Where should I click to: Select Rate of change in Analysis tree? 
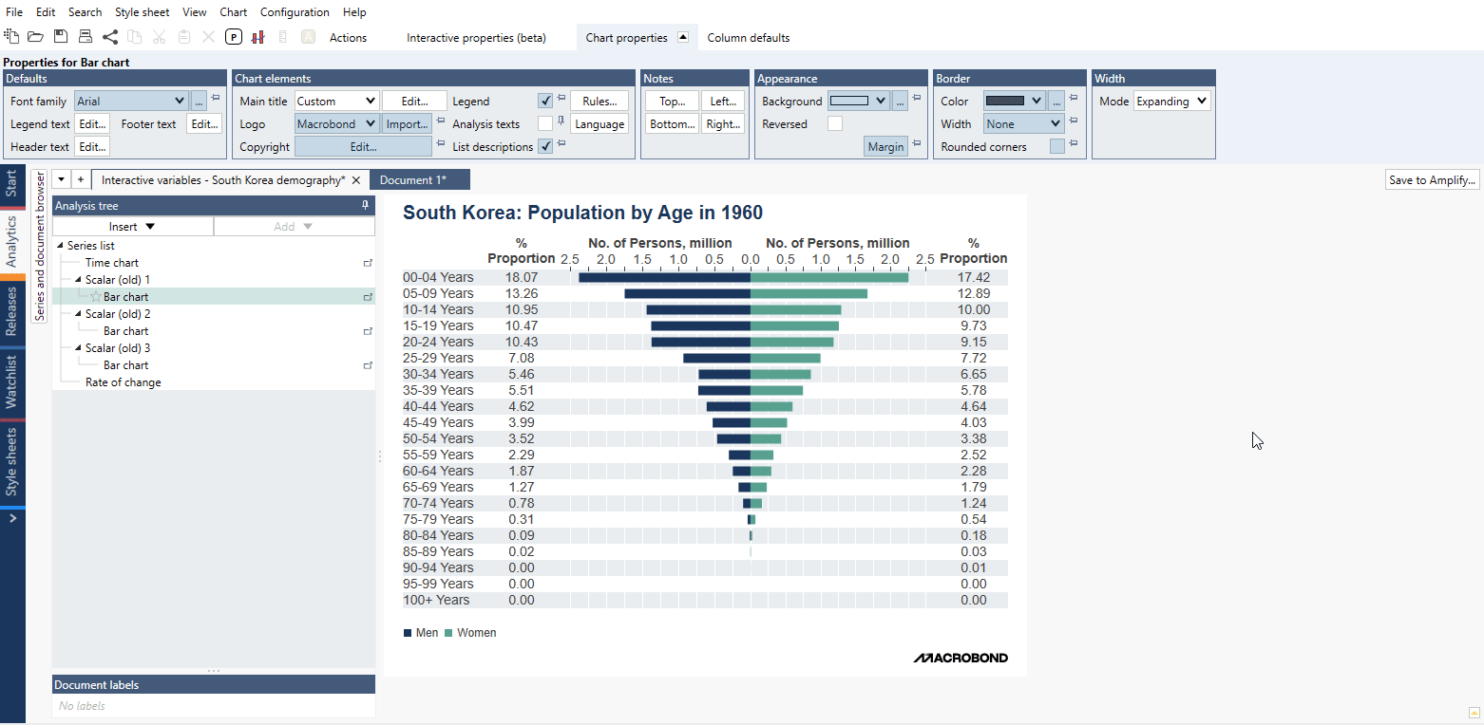pos(123,382)
